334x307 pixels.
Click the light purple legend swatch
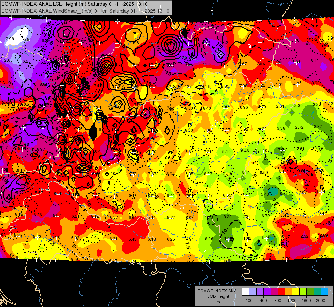click(260, 292)
